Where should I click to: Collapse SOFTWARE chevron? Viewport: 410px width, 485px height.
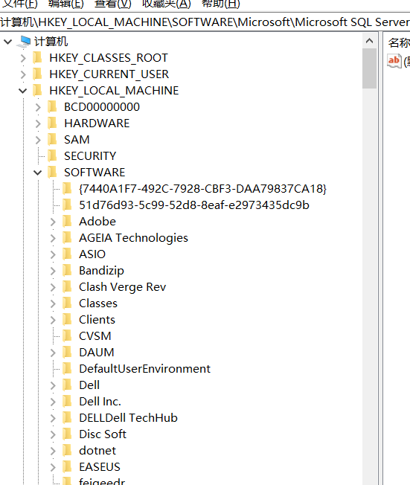click(x=37, y=173)
